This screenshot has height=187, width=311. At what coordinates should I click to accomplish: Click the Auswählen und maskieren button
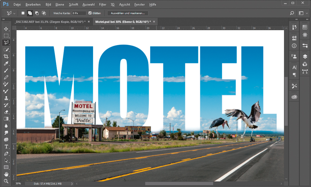tap(128, 13)
